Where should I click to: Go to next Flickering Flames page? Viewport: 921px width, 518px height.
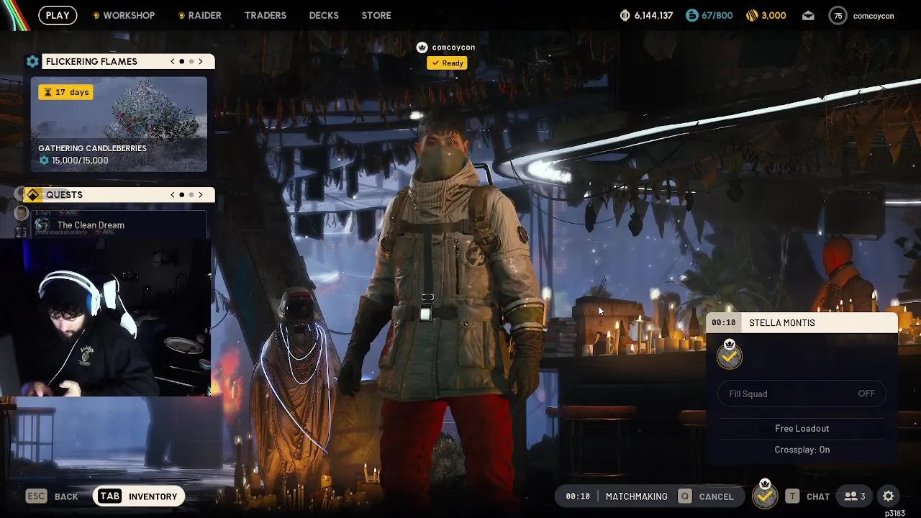(201, 62)
